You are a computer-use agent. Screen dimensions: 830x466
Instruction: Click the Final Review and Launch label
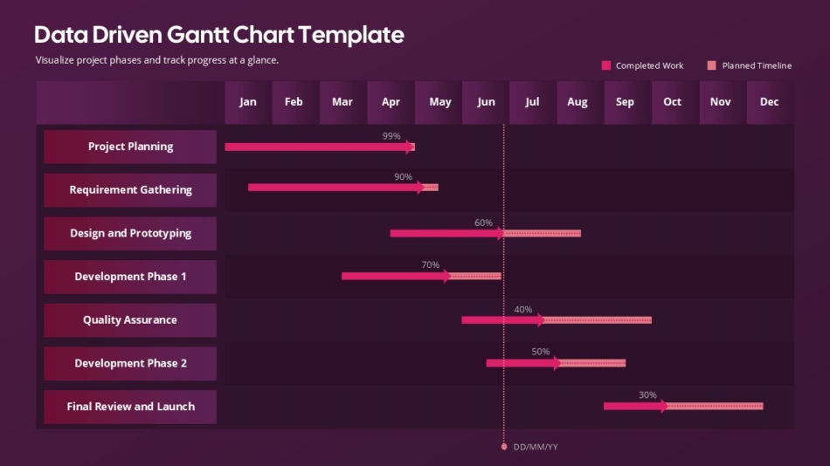coord(130,407)
